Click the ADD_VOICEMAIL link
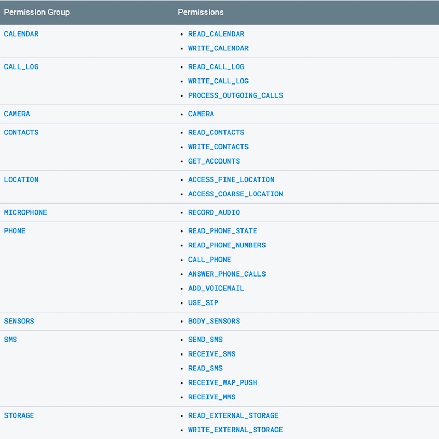Viewport: 439px width, 439px height. point(216,288)
